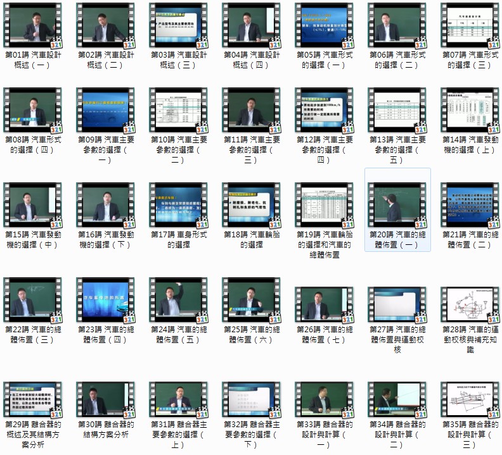This screenshot has height=455, width=502.
Task: Open video 第14講 汽車發動機的選擇（上）
Action: pyautogui.click(x=470, y=110)
